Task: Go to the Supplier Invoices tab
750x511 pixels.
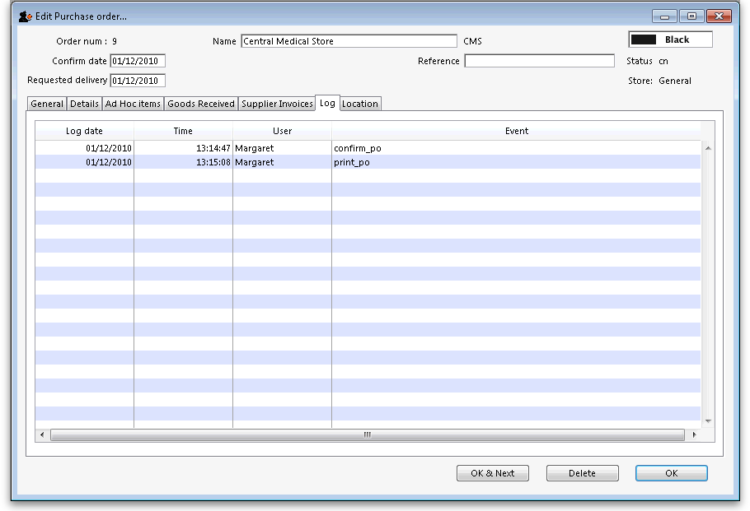Action: 277,104
